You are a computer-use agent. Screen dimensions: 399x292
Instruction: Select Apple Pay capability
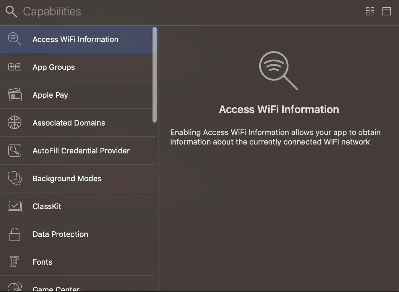pyautogui.click(x=78, y=95)
